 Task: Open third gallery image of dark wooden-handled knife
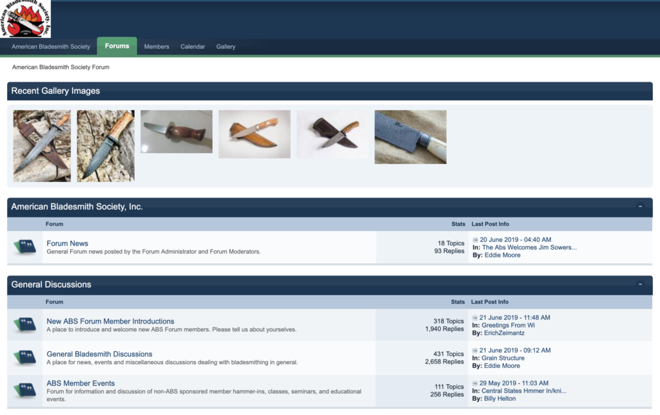tap(177, 131)
